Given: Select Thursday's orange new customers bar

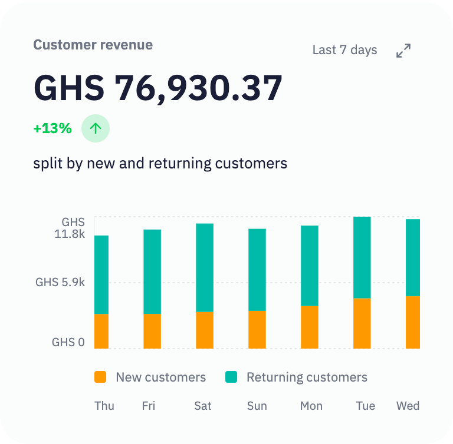Looking at the screenshot, I should click(101, 331).
